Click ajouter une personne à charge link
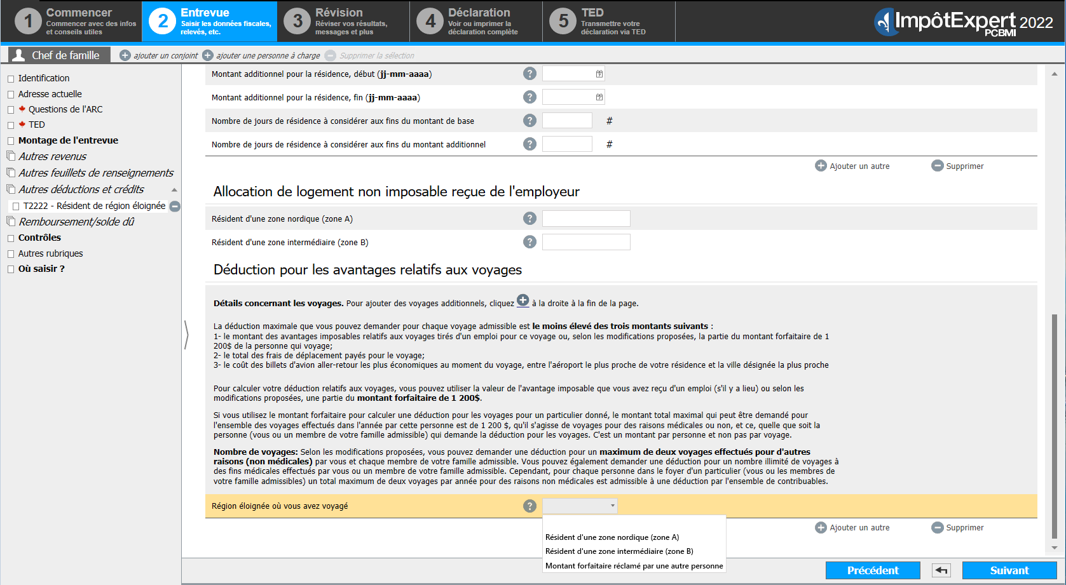The image size is (1066, 585). tap(268, 56)
